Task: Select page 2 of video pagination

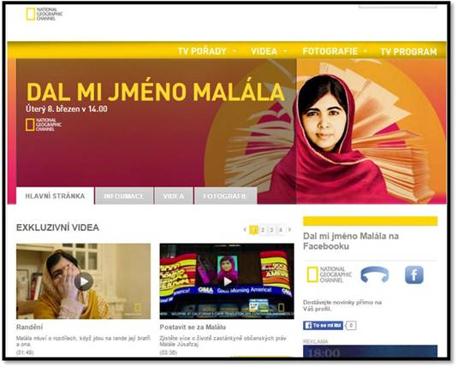Action: tap(263, 230)
